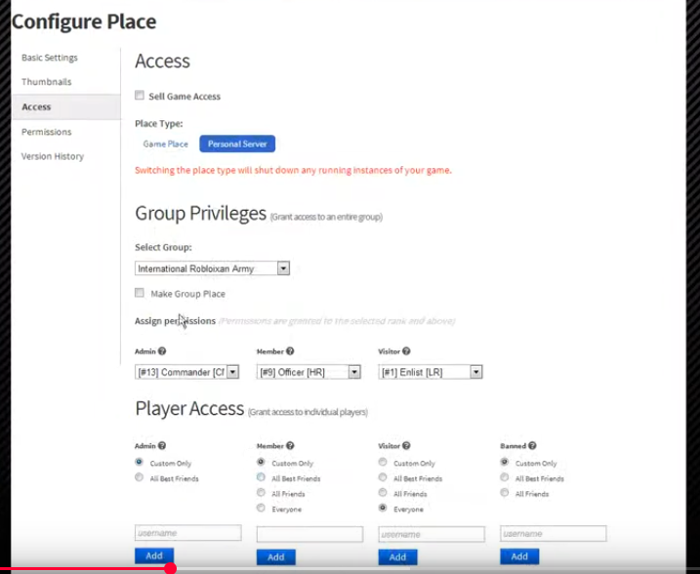The height and width of the screenshot is (574, 700).
Task: Click help icon next to Player Access Admin
Action: click(x=162, y=446)
